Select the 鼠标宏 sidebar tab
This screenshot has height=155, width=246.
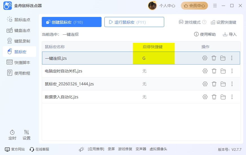click(19, 52)
